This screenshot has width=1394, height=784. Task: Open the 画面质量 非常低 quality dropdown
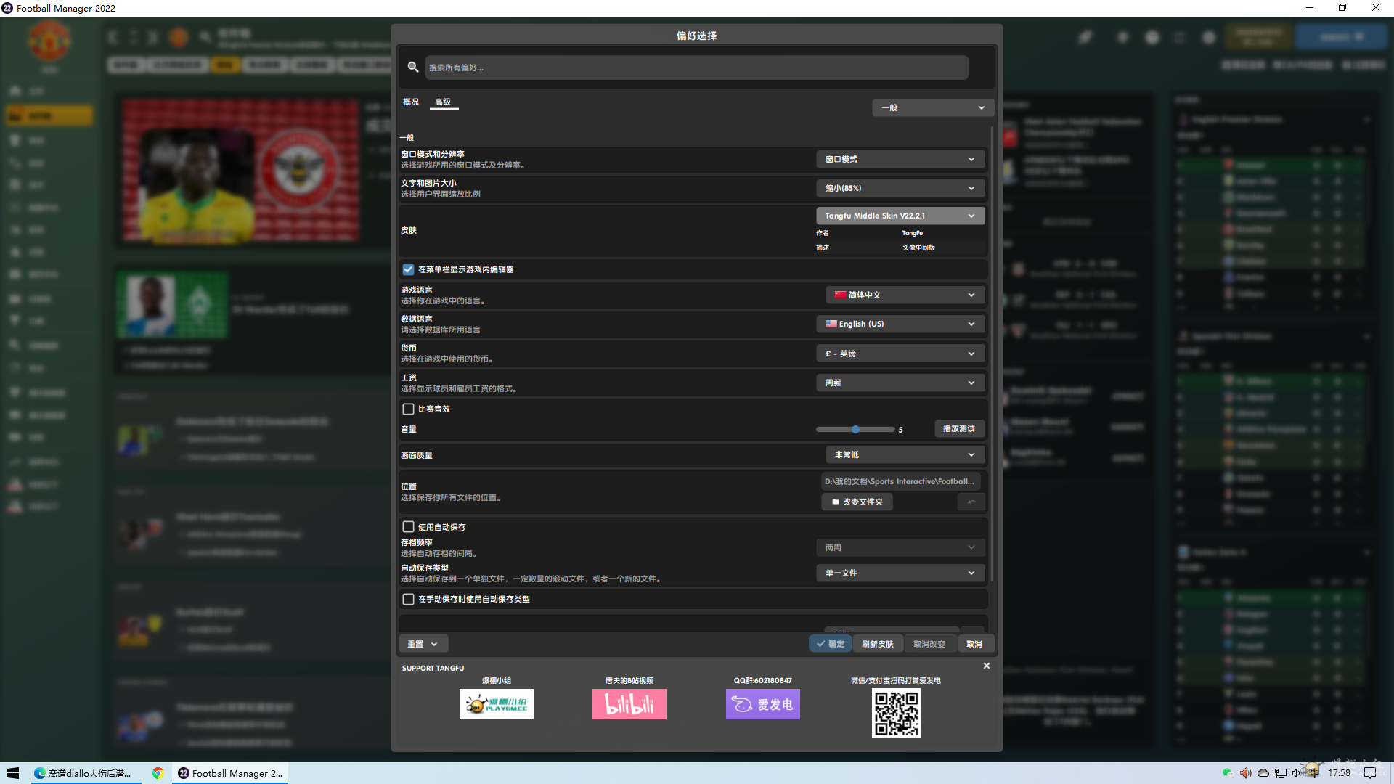pos(905,454)
